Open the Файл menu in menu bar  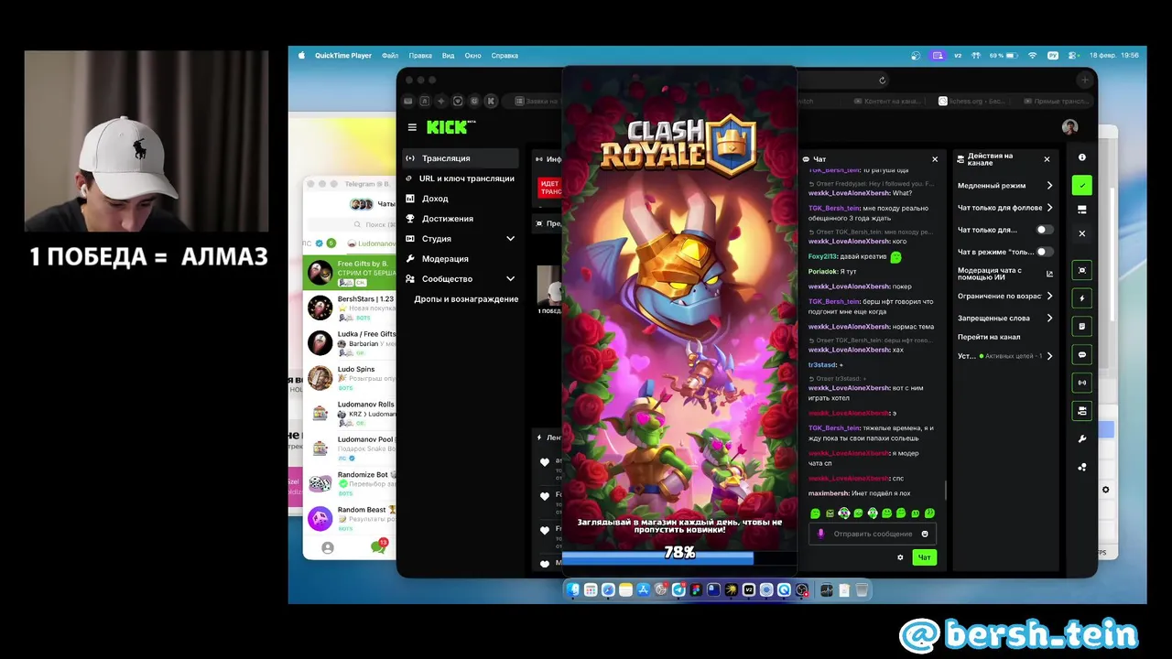coord(390,56)
